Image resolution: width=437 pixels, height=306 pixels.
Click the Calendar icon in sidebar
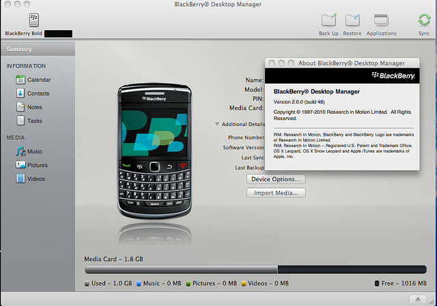tap(20, 80)
